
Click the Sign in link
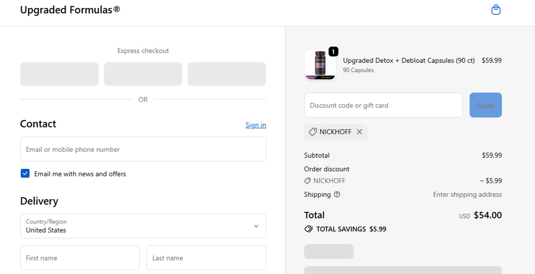tap(255, 125)
